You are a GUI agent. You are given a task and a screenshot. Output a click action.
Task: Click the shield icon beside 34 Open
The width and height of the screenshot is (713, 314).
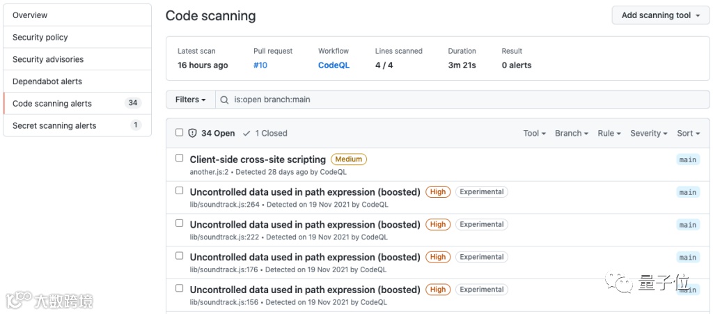[193, 133]
